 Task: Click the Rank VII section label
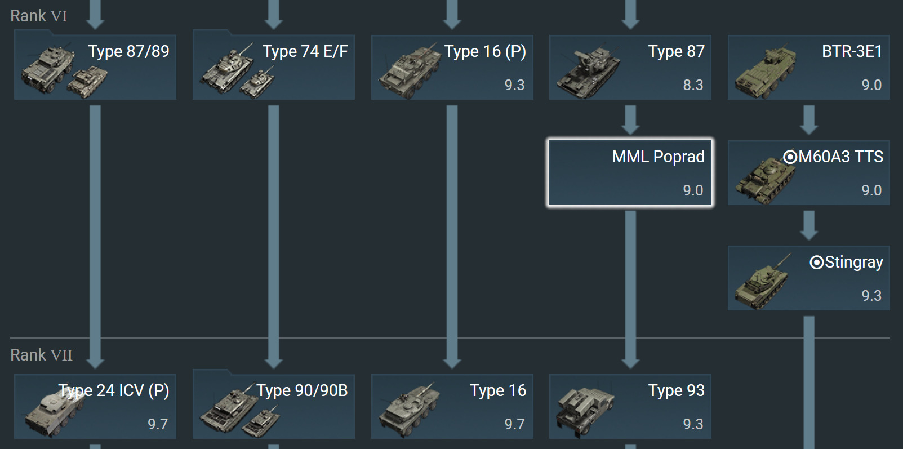[x=41, y=355]
